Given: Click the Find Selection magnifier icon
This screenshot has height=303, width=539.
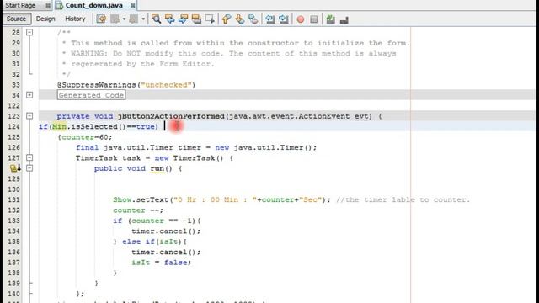Looking at the screenshot, I should [156, 19].
